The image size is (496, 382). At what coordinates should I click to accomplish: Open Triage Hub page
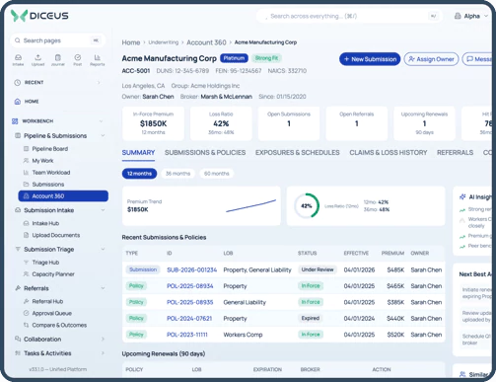coord(45,263)
